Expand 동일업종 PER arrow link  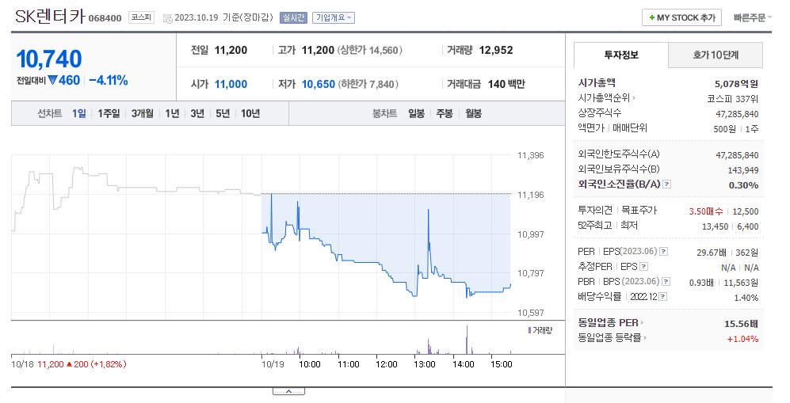point(642,322)
